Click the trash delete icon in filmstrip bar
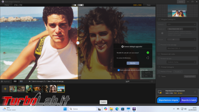The width and height of the screenshot is (199, 112). [152, 81]
